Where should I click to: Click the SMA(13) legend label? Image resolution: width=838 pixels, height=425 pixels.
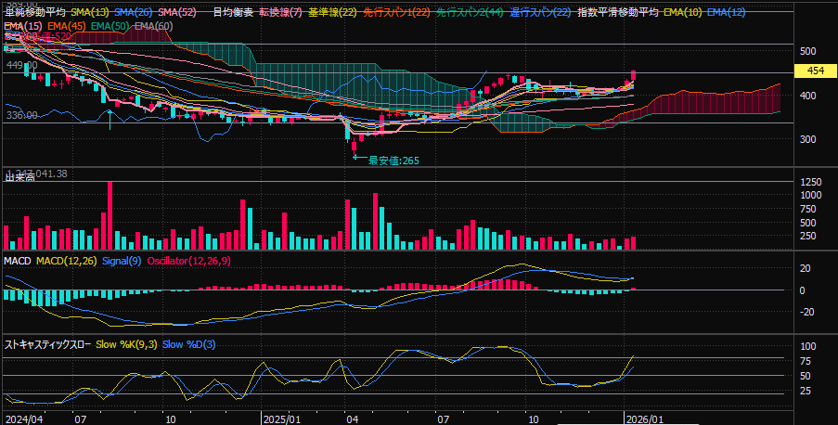(90, 12)
